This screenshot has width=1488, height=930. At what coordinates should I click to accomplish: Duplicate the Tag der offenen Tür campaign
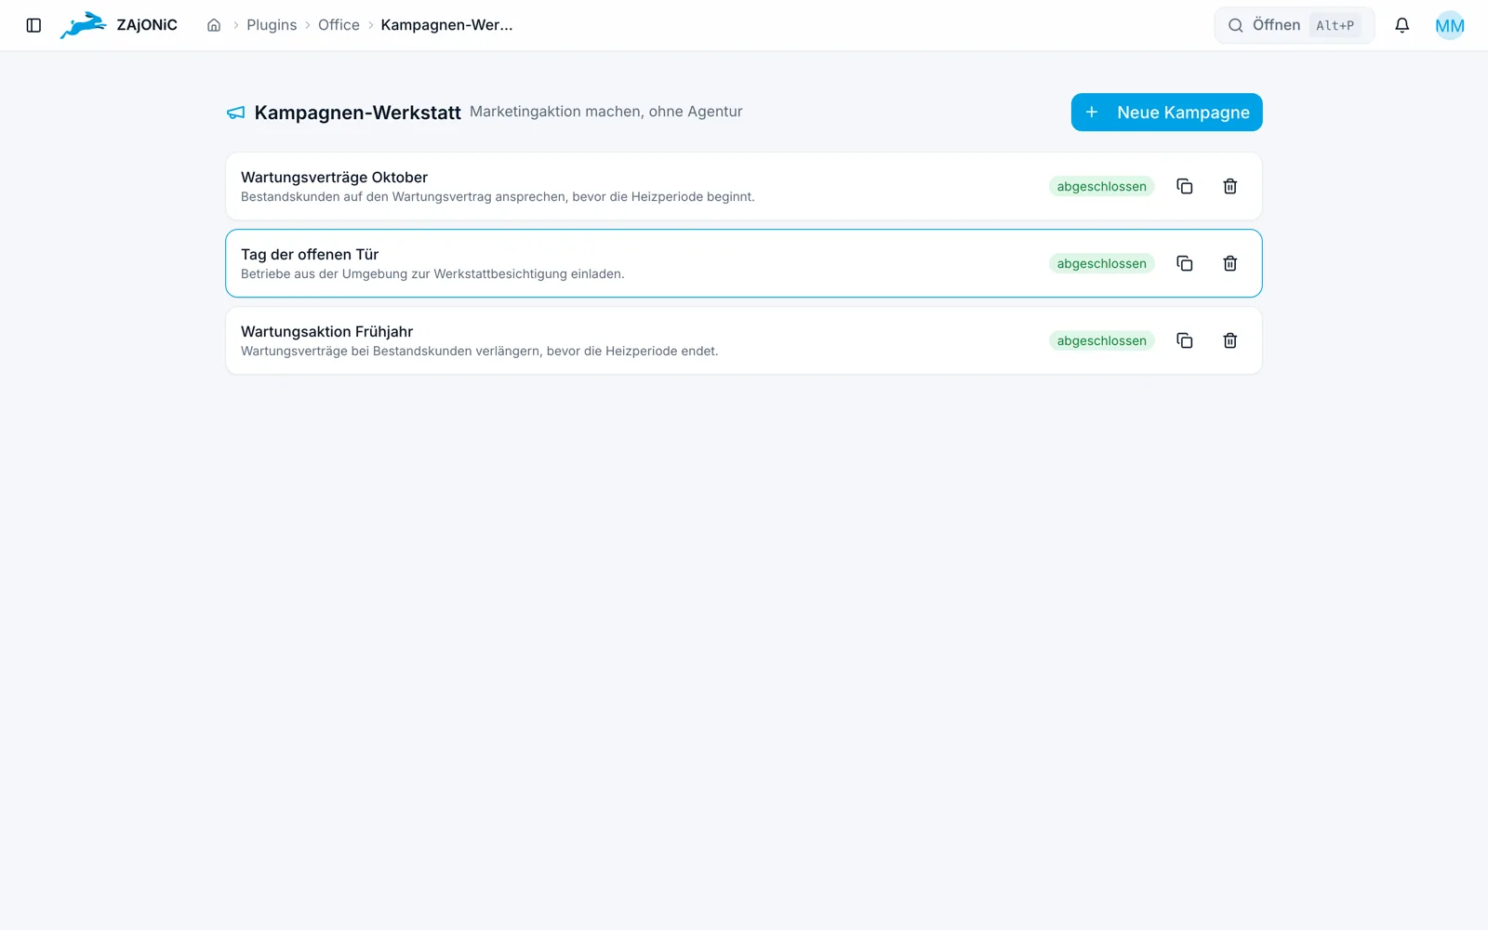(1184, 263)
